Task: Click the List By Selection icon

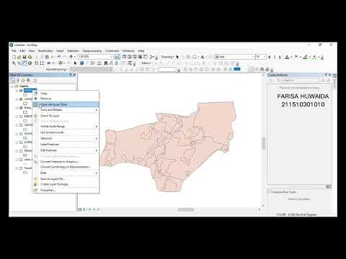Action: point(28,80)
